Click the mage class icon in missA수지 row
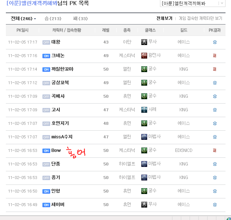This screenshot has width=231, height=220. point(144,137)
